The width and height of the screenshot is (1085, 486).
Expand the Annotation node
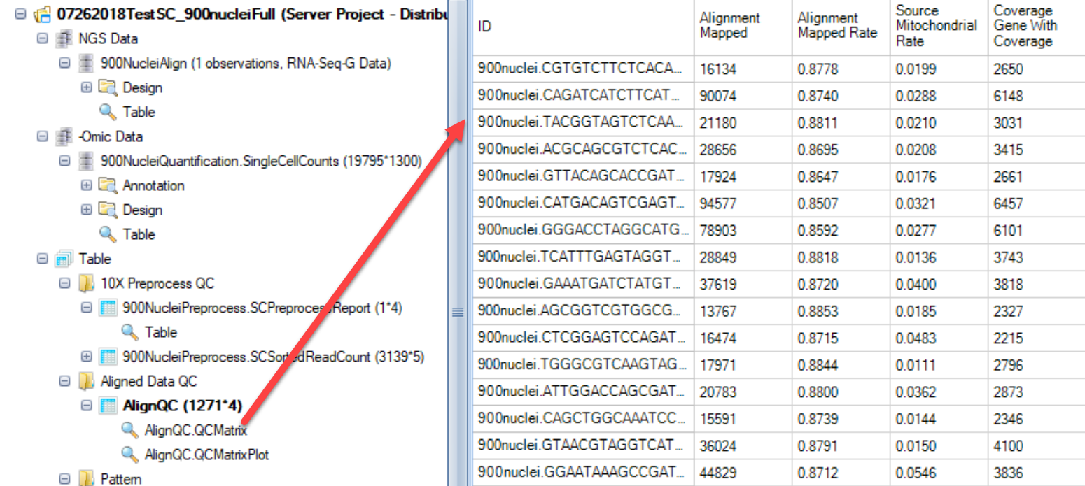[87, 185]
